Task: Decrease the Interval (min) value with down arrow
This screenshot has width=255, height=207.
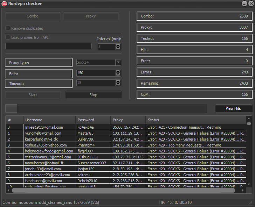Action: point(118,48)
